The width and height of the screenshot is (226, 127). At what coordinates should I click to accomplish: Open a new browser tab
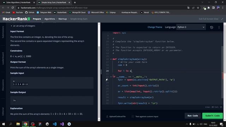click(x=75, y=2)
